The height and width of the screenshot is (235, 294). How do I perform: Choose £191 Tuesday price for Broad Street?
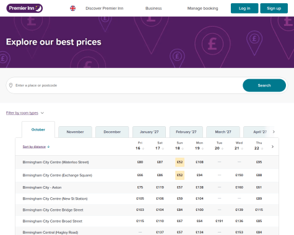tap(219, 221)
